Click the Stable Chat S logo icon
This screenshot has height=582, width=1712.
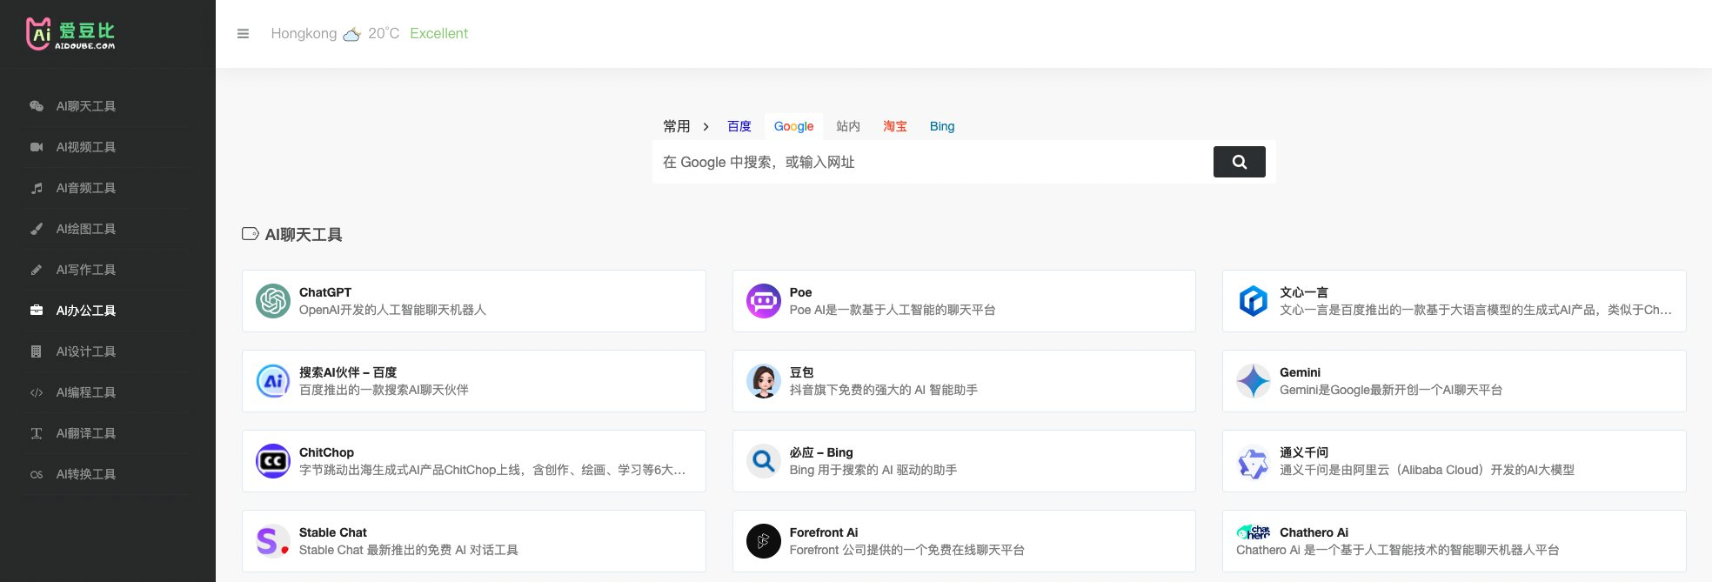pos(273,541)
